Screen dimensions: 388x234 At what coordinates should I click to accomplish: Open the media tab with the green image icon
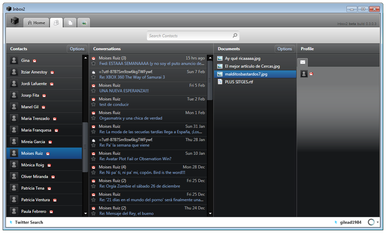[x=83, y=22]
